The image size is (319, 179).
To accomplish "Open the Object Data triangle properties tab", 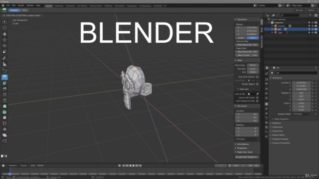I will click(266, 118).
